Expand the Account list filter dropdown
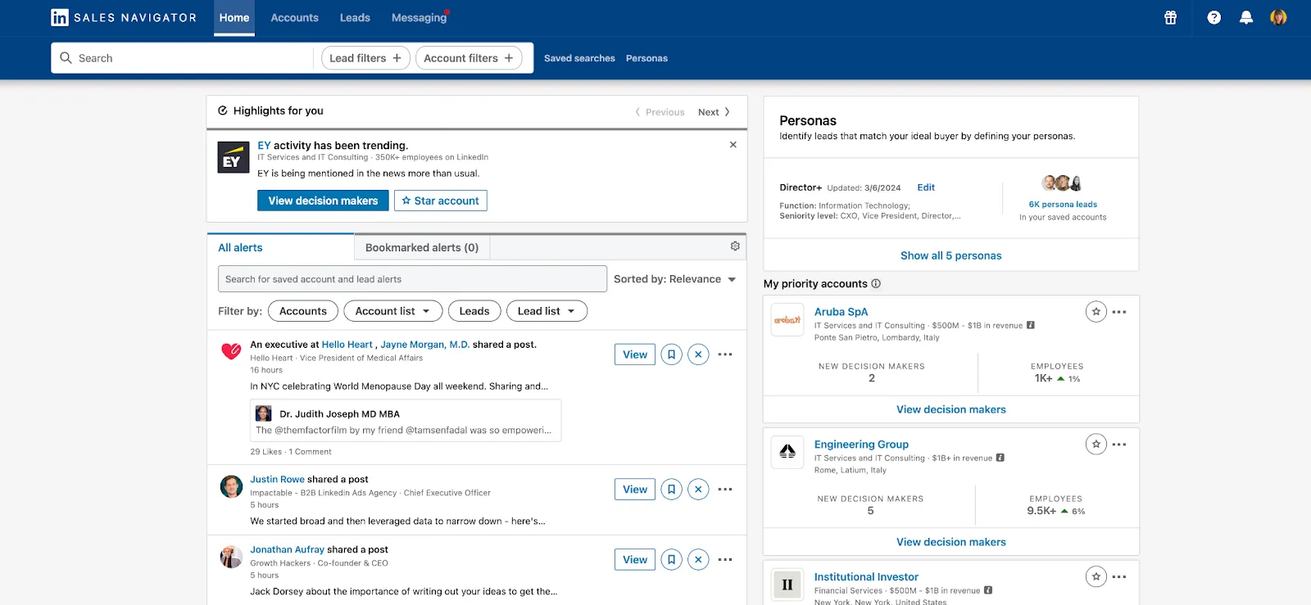 tap(392, 311)
